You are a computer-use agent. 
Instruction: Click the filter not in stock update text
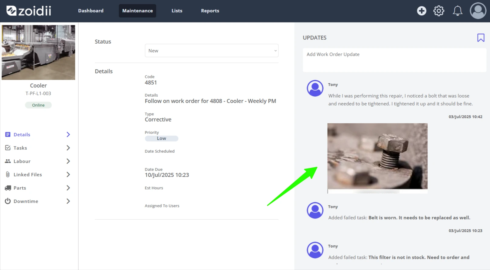(x=419, y=258)
